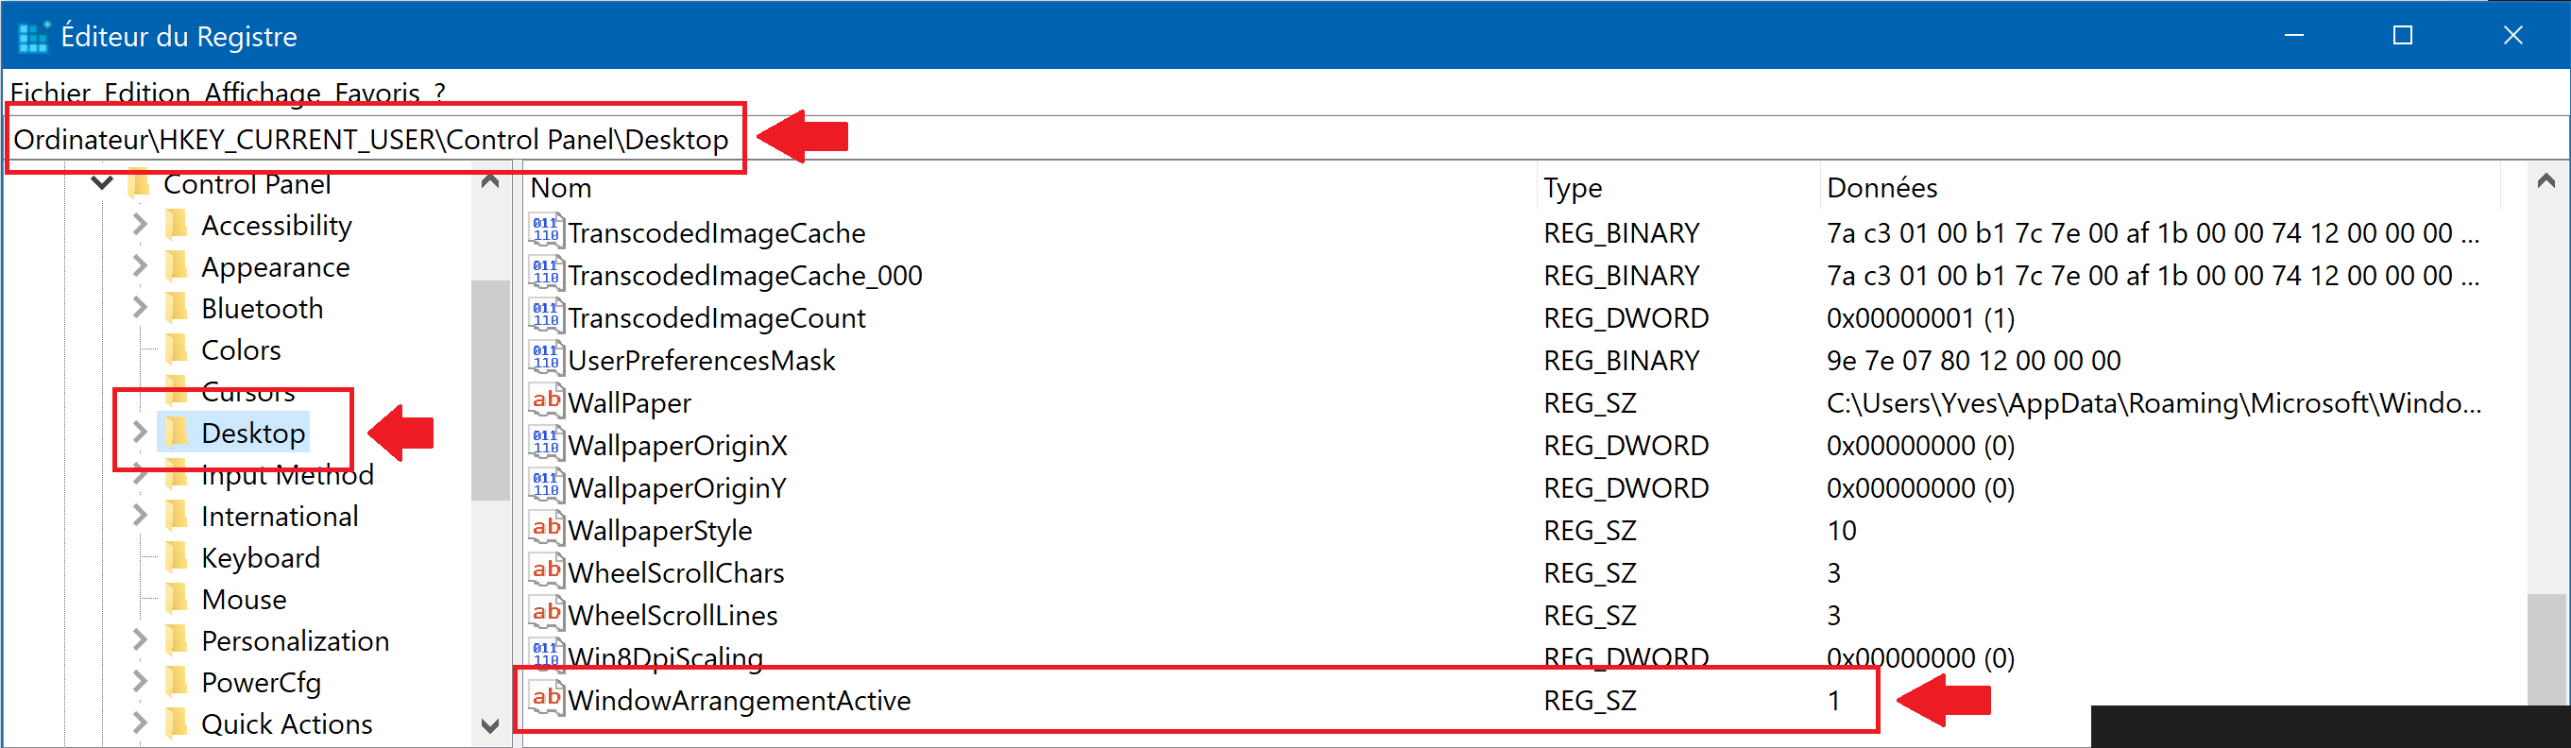Click the C:\Users\Yves wallpaper path data

[x=2154, y=403]
